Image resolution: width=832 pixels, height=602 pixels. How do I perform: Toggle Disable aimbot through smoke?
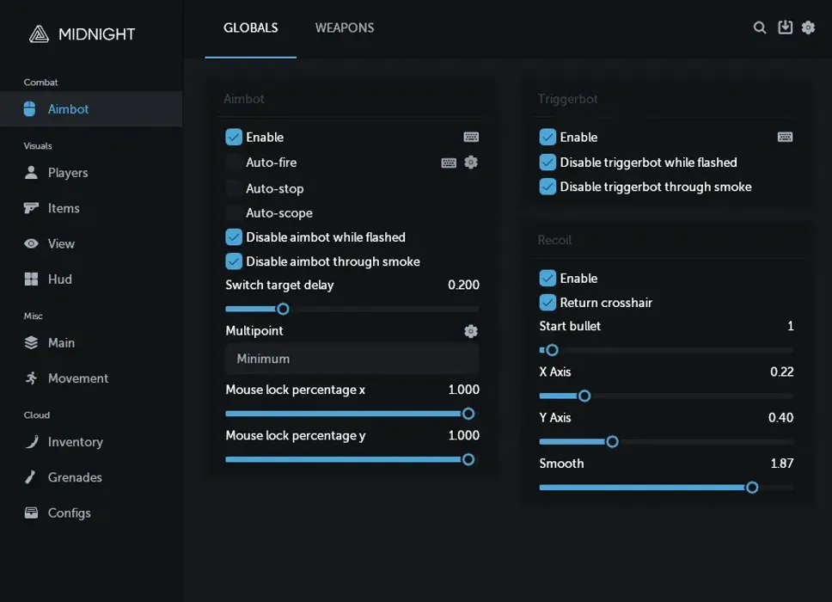tap(234, 261)
